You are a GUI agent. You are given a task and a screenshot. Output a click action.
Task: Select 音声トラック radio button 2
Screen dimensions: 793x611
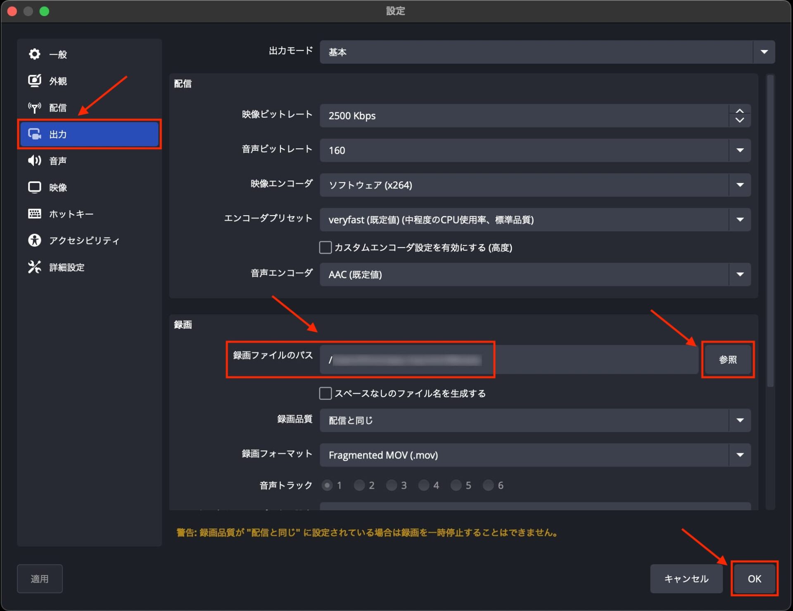click(359, 485)
